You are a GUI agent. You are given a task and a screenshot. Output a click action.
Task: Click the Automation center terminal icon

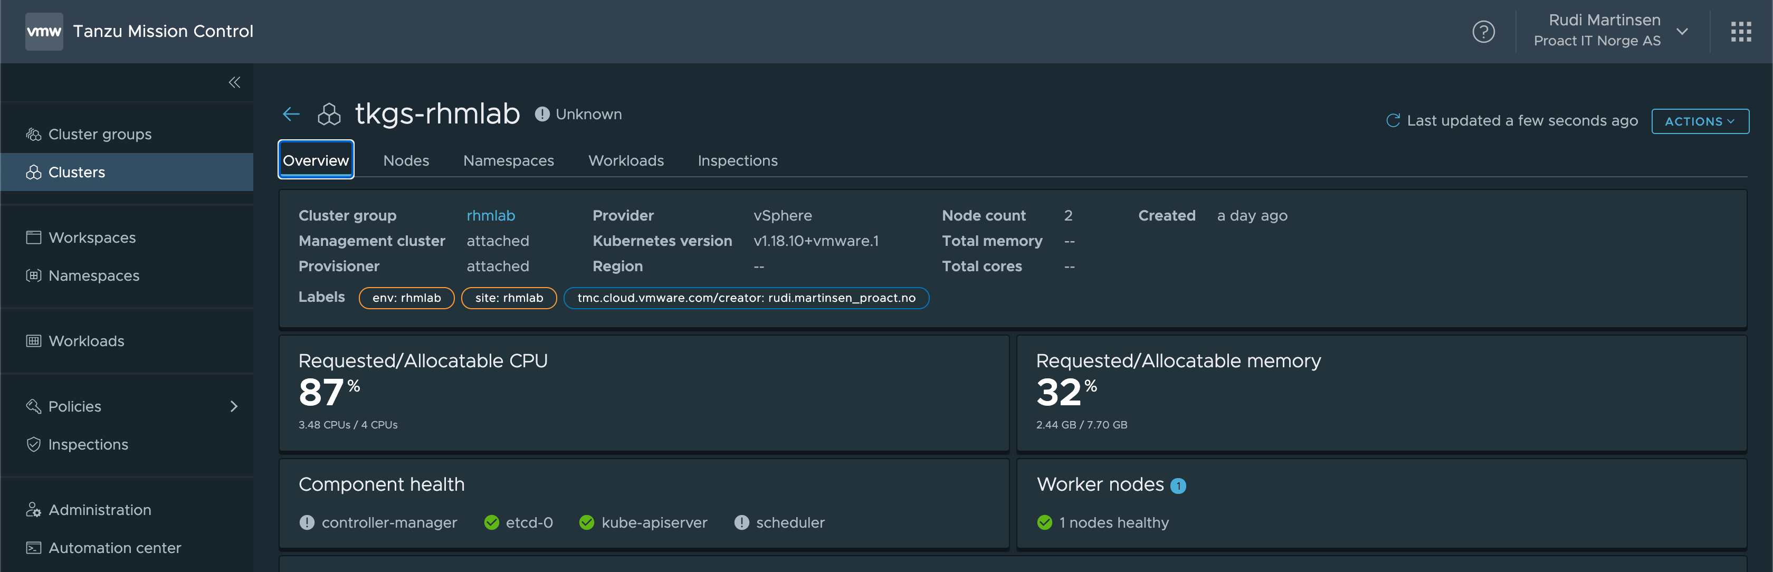34,547
